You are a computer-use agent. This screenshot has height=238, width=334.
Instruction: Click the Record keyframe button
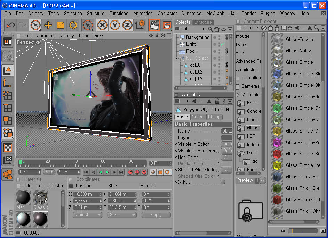pos(130,172)
